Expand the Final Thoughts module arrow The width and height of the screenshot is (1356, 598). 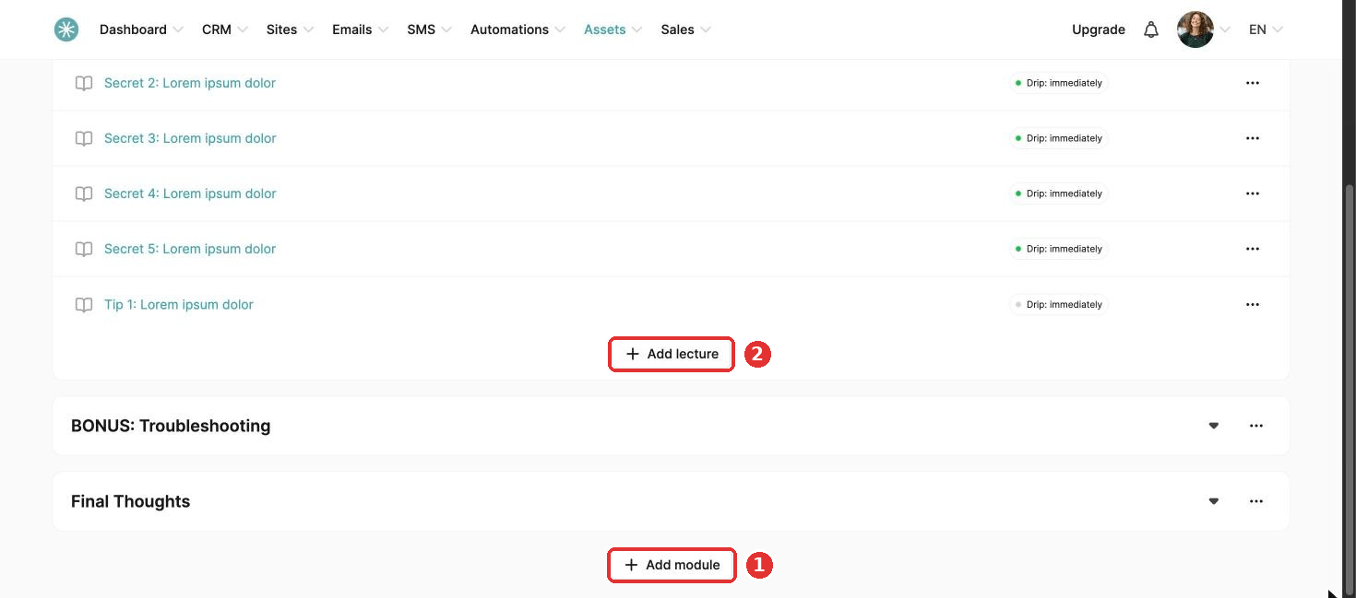[1214, 501]
